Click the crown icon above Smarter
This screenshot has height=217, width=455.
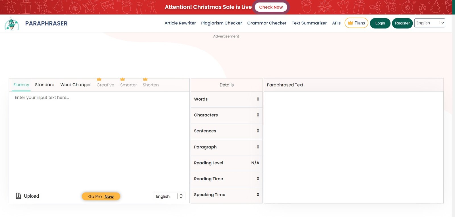[x=123, y=79]
